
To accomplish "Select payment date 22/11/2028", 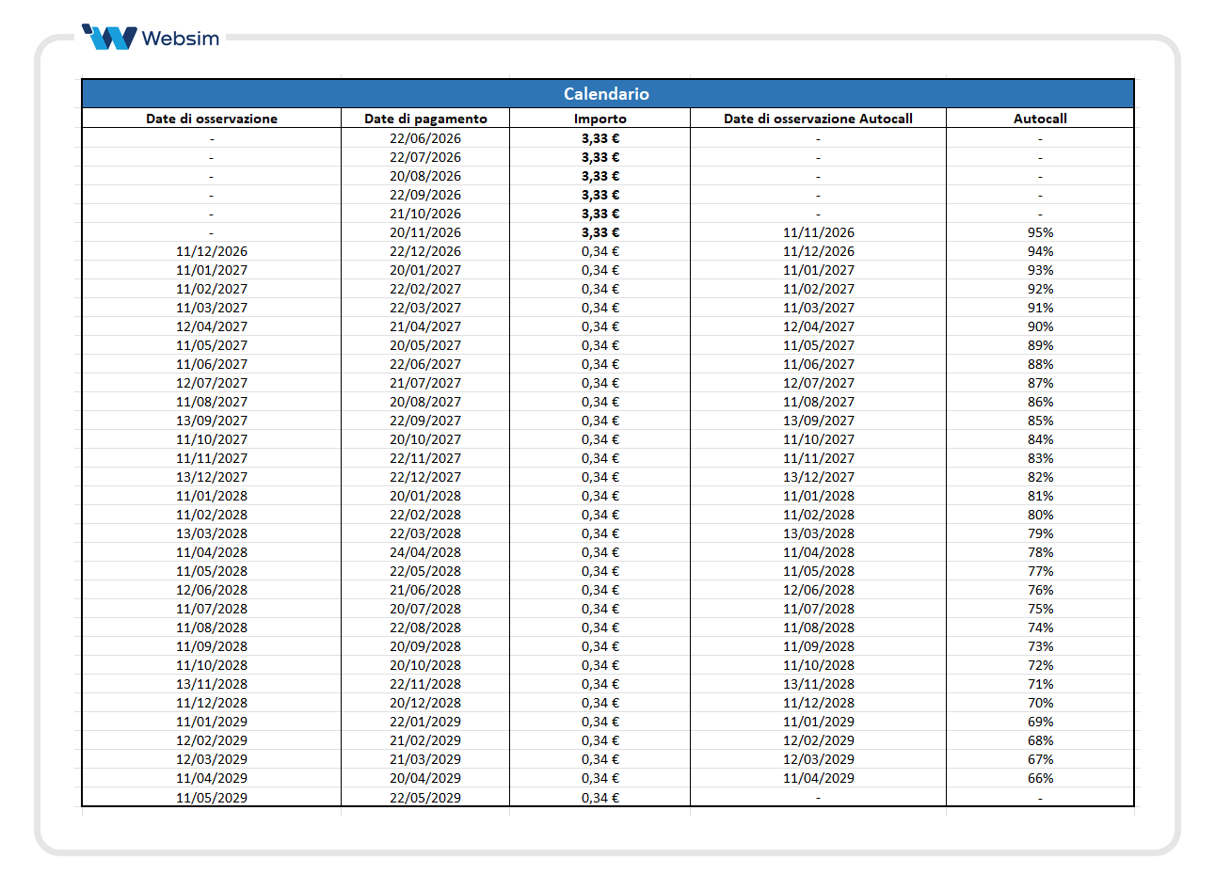I will click(425, 684).
